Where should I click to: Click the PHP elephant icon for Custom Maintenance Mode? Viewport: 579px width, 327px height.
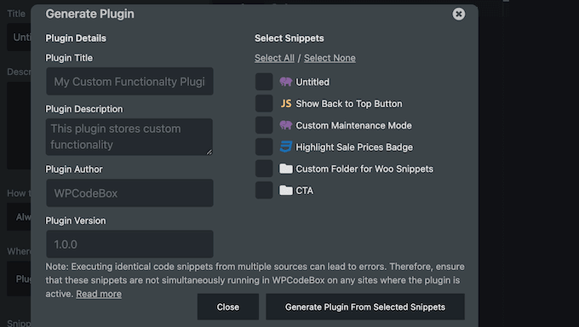tap(286, 125)
